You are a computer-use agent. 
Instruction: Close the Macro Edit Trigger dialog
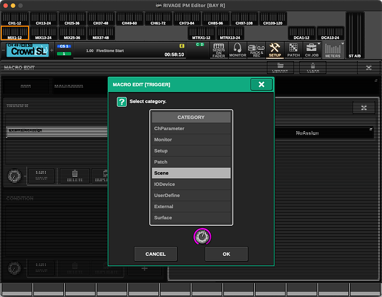click(x=262, y=84)
